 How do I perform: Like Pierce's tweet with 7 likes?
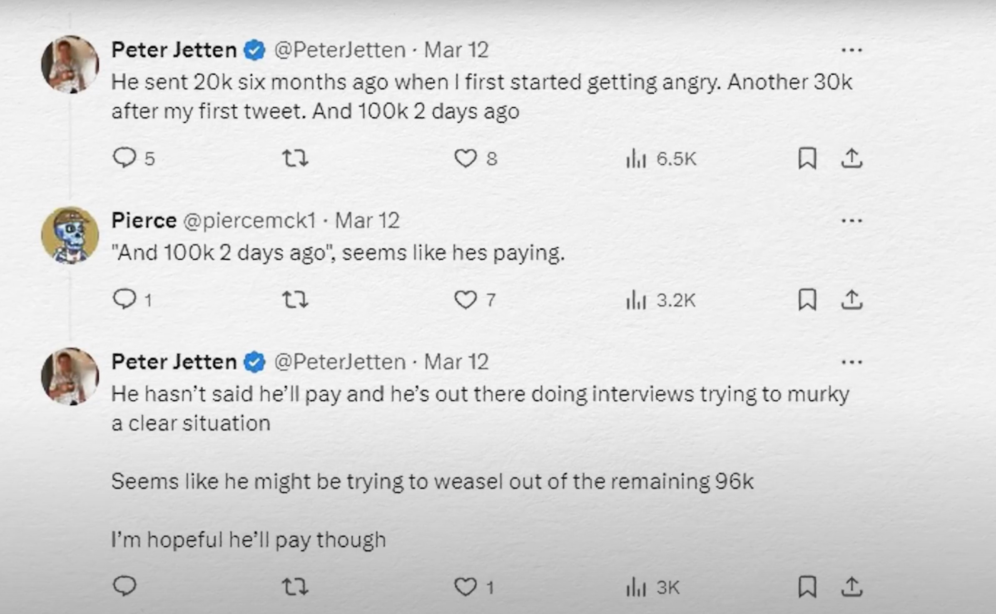(x=465, y=300)
